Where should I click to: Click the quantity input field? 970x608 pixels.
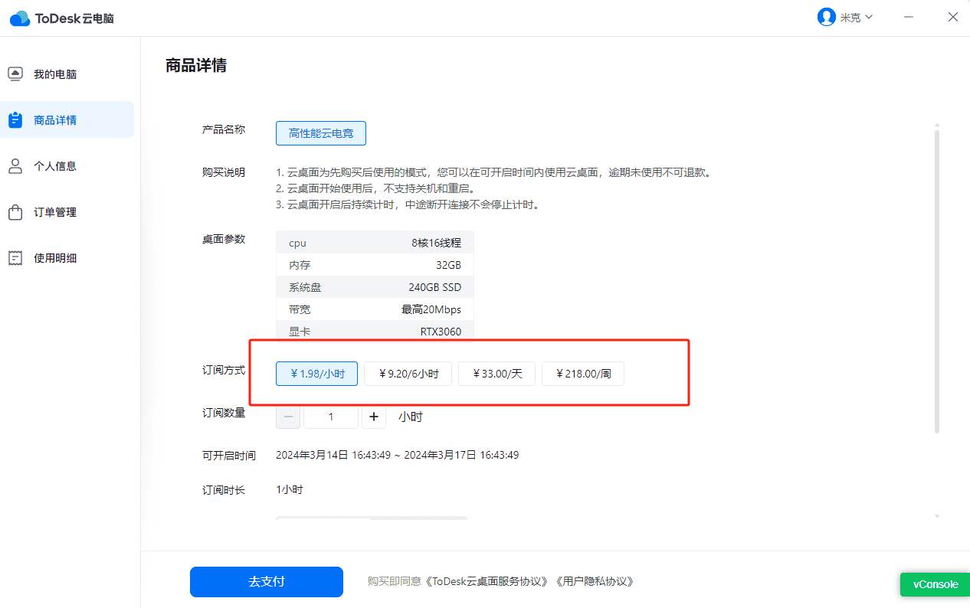click(x=331, y=417)
